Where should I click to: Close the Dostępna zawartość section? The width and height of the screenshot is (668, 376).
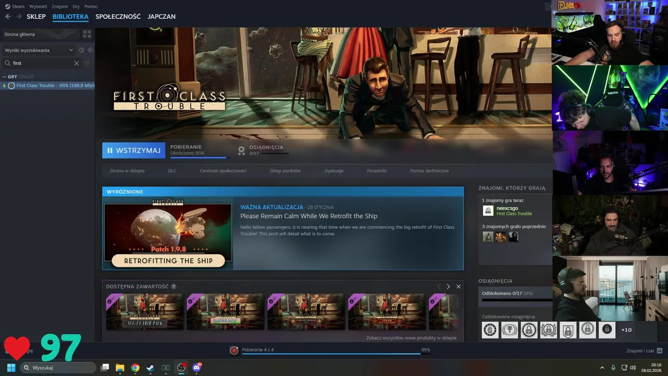458,286
